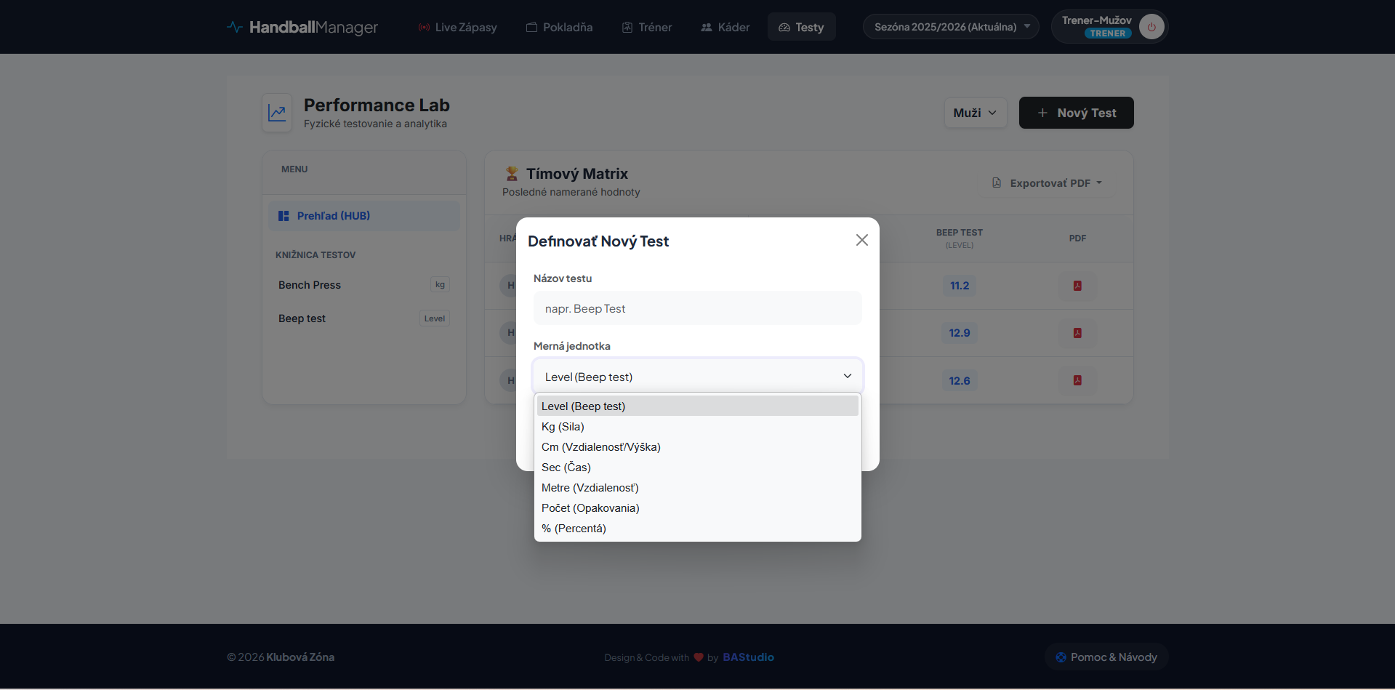Open PDF for the 11.2 beep score row

click(1077, 286)
